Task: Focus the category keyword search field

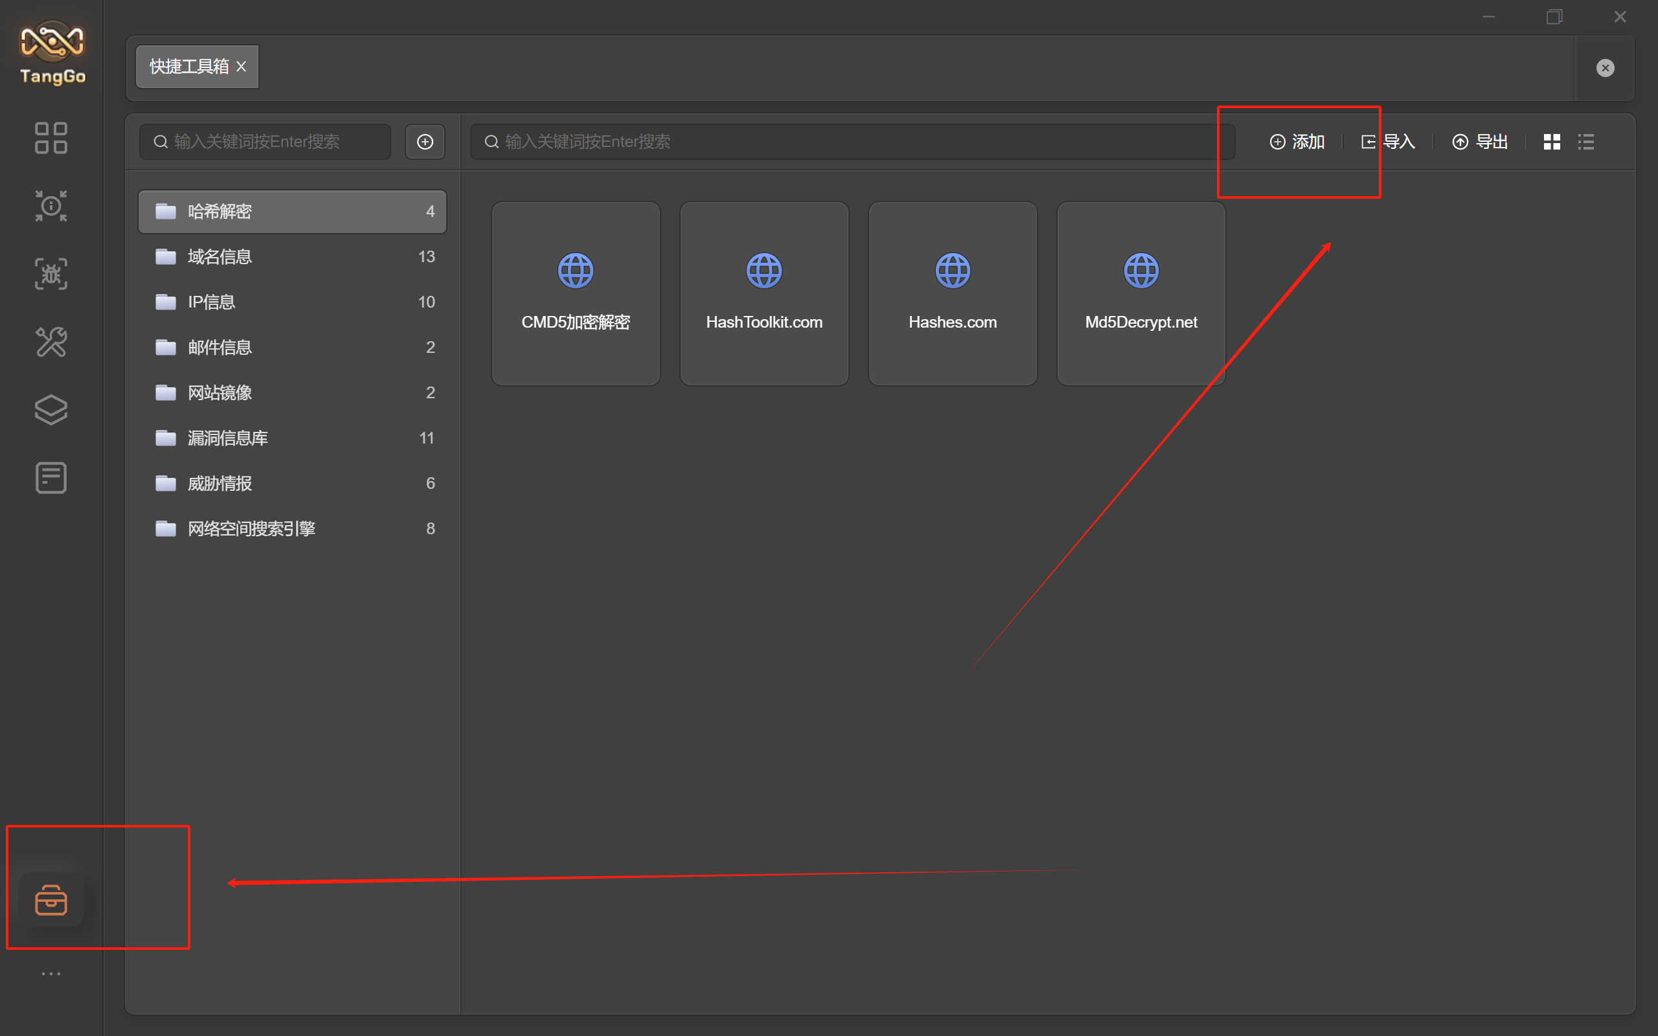Action: (x=265, y=142)
